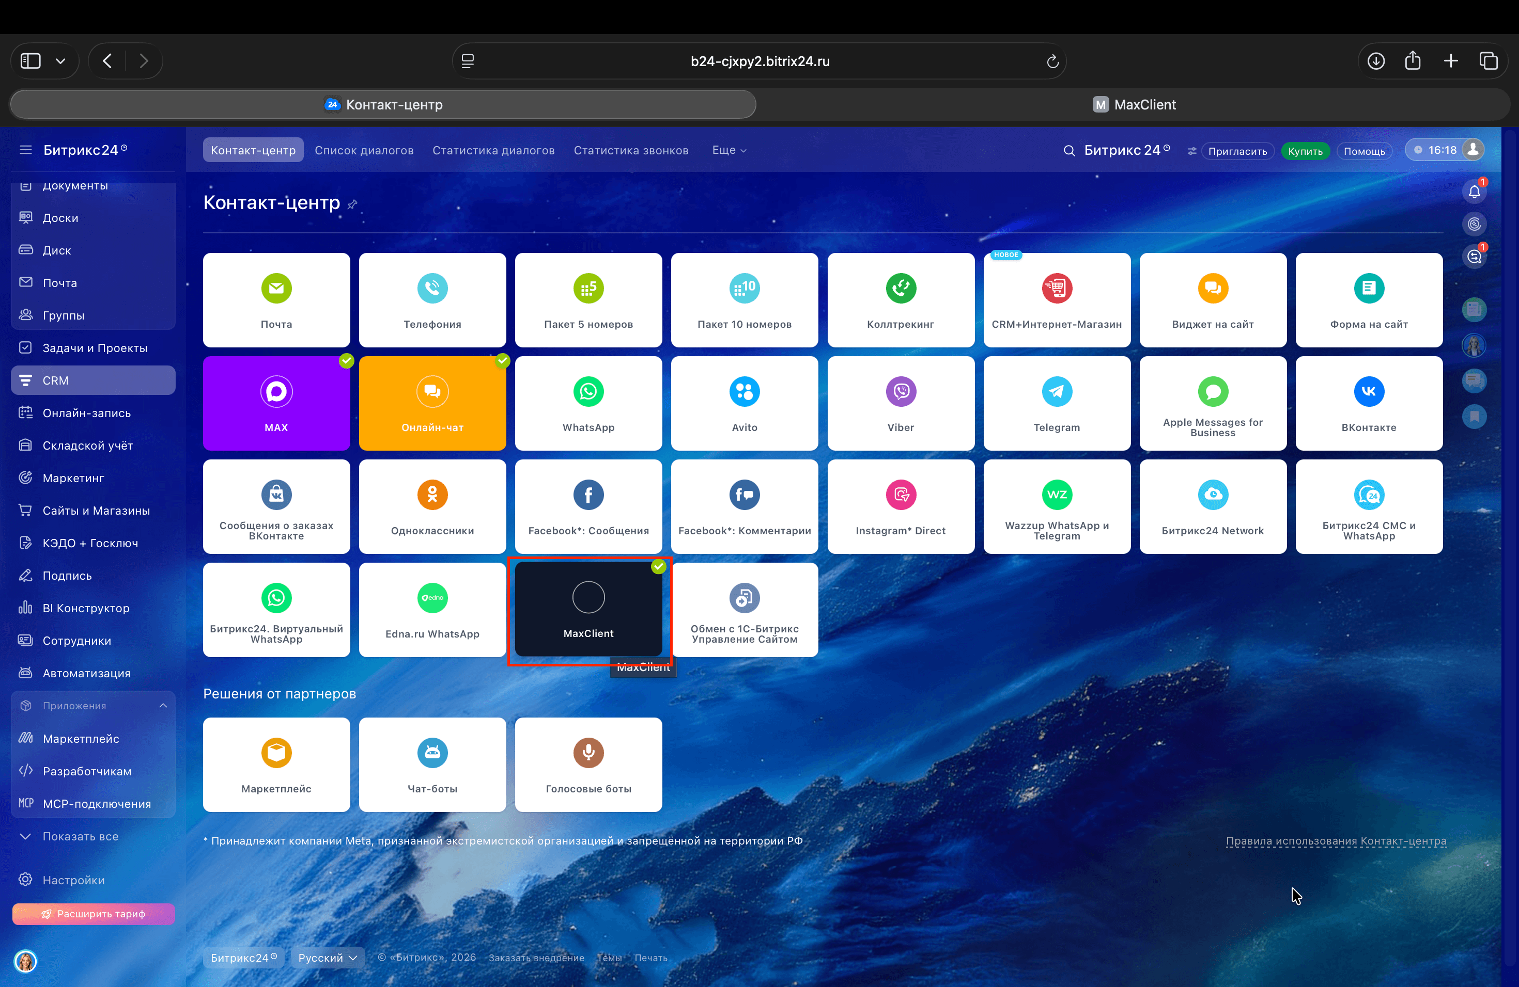Screen dimensions: 1519x987
Task: Open Сообщения о заказах ВКонтакте tile
Action: (x=276, y=506)
